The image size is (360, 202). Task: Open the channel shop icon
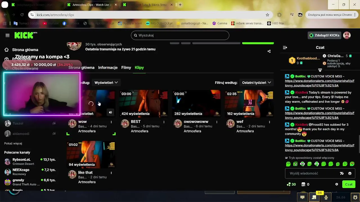[303, 184]
